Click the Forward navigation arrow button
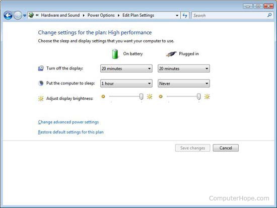 [18, 16]
